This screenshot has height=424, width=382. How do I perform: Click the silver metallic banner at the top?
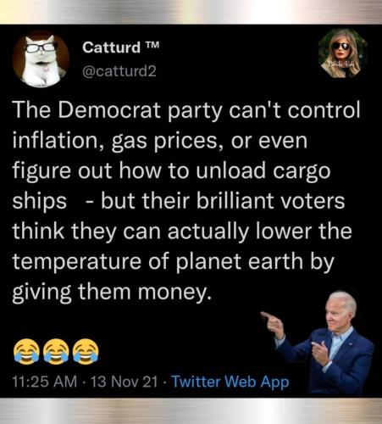coord(191,12)
